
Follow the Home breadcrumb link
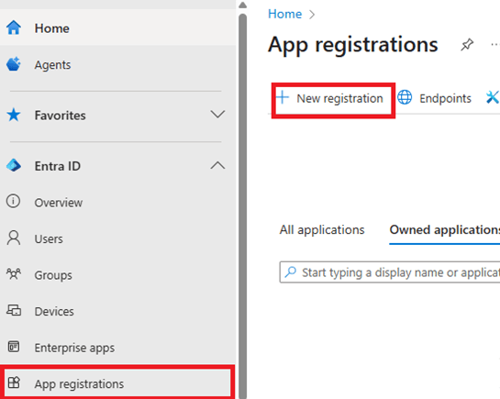(284, 14)
